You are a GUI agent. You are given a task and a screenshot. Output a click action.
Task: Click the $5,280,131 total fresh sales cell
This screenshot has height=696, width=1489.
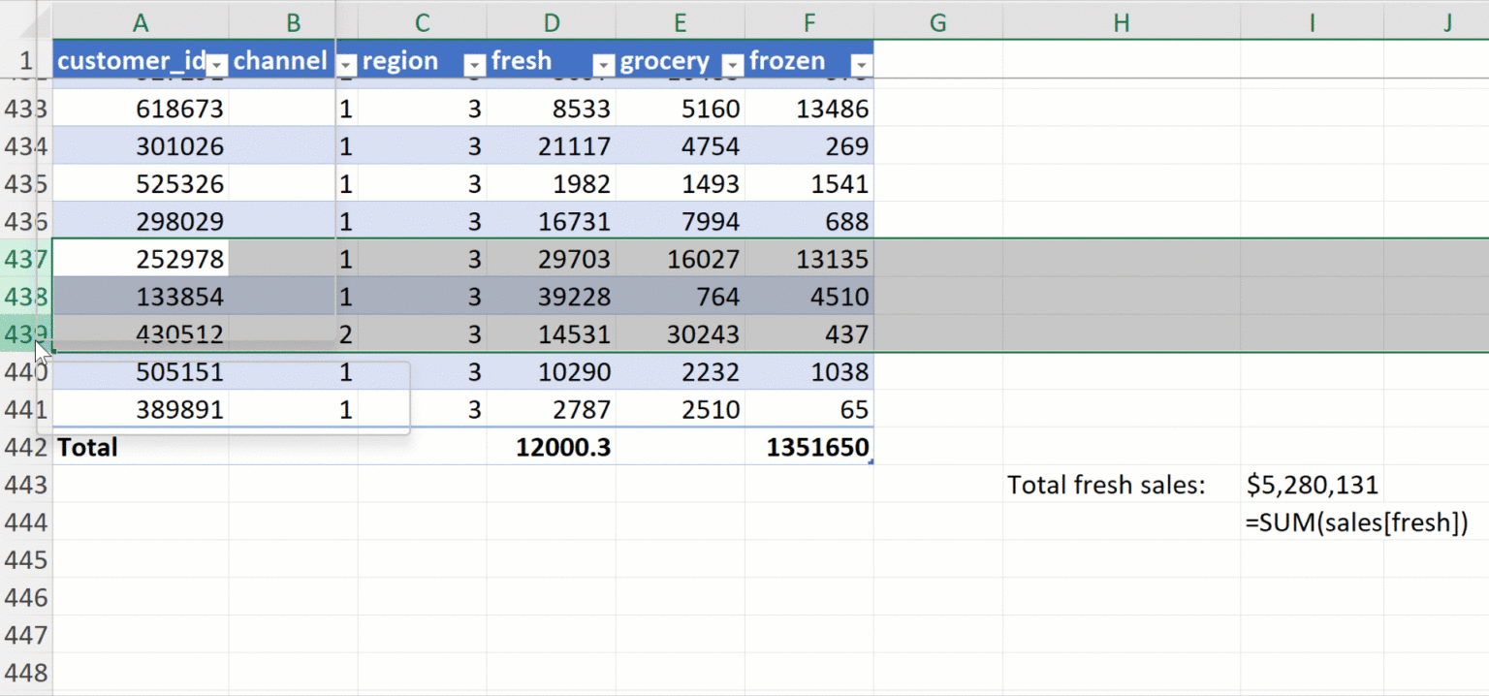pos(1312,485)
